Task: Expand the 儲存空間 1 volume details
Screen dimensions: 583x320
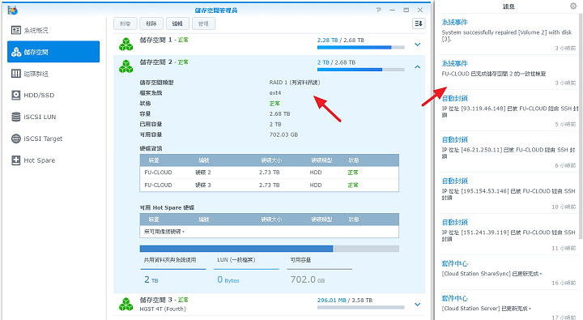Action: [418, 45]
